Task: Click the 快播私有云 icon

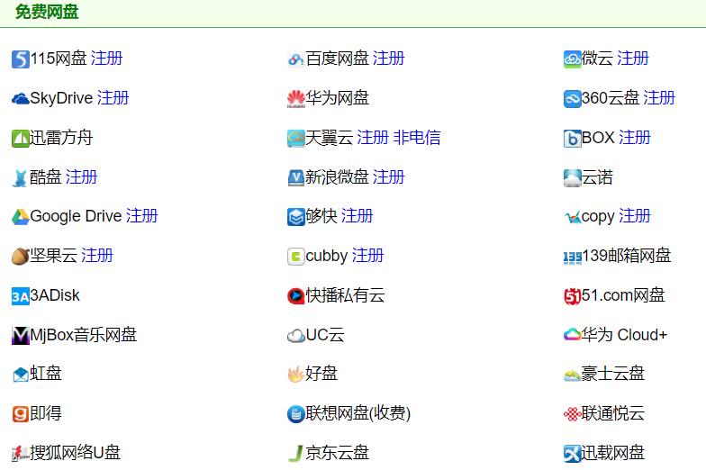Action: click(x=295, y=296)
